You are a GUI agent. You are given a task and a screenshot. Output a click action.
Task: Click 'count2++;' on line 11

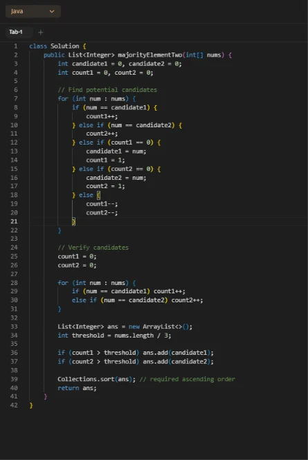coord(102,134)
